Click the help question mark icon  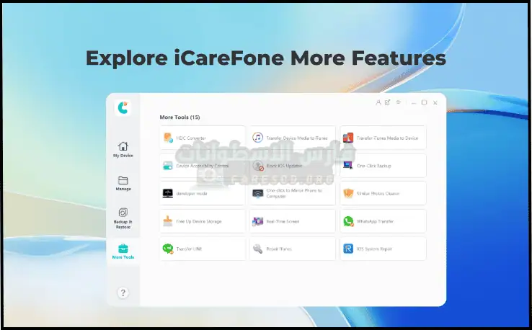click(123, 293)
